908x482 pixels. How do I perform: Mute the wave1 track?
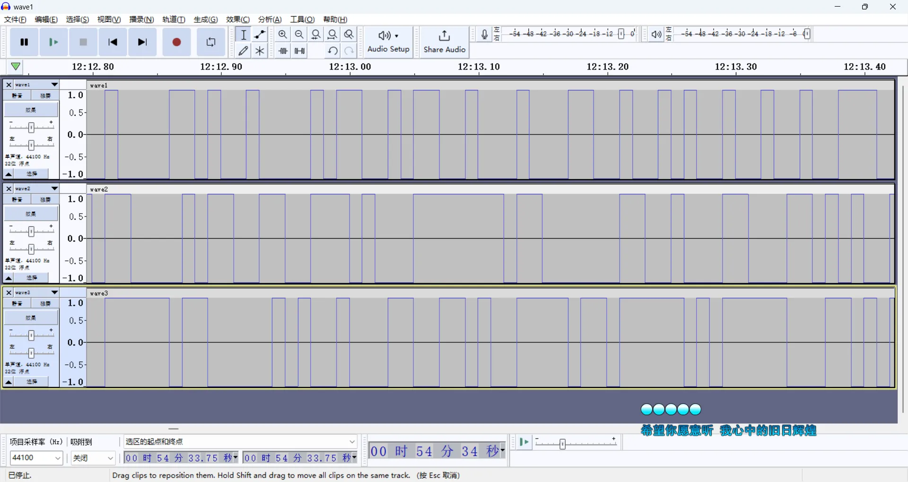point(17,95)
